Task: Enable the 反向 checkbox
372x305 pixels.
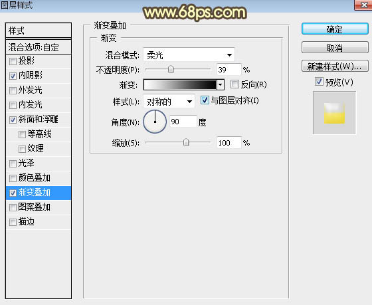Action: tap(234, 84)
